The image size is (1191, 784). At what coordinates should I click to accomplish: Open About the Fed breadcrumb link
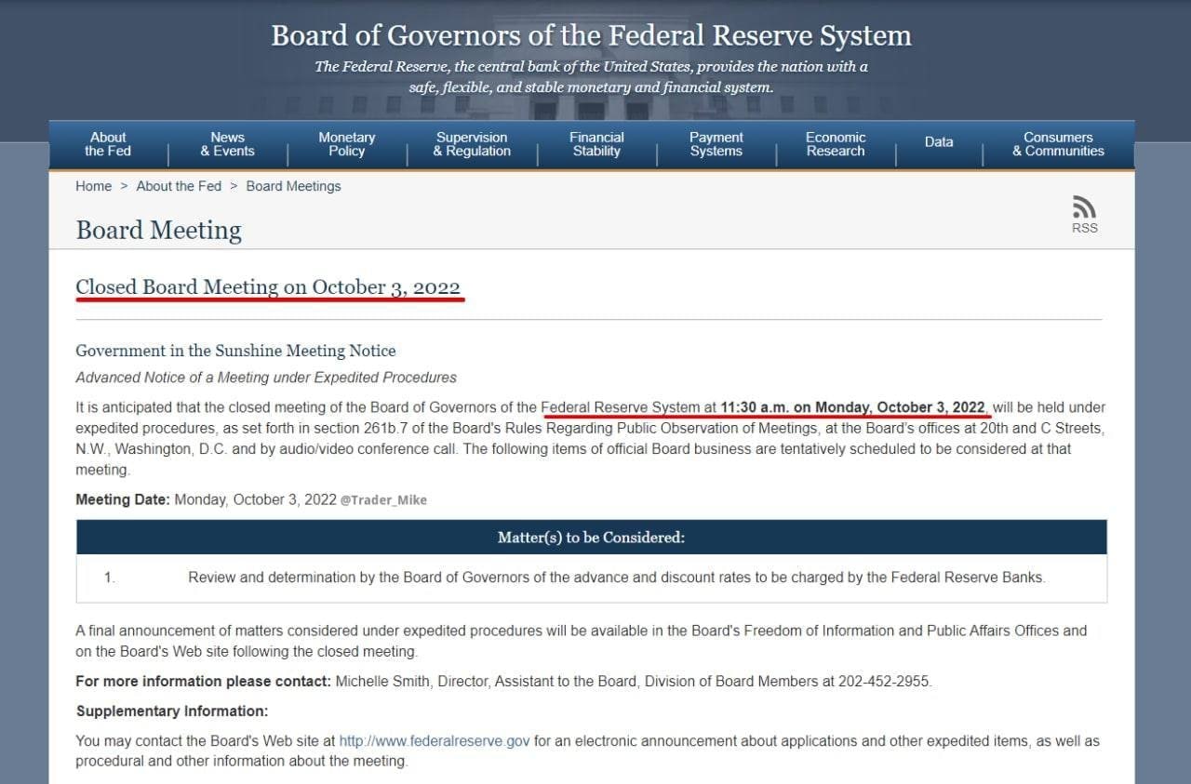click(x=179, y=186)
